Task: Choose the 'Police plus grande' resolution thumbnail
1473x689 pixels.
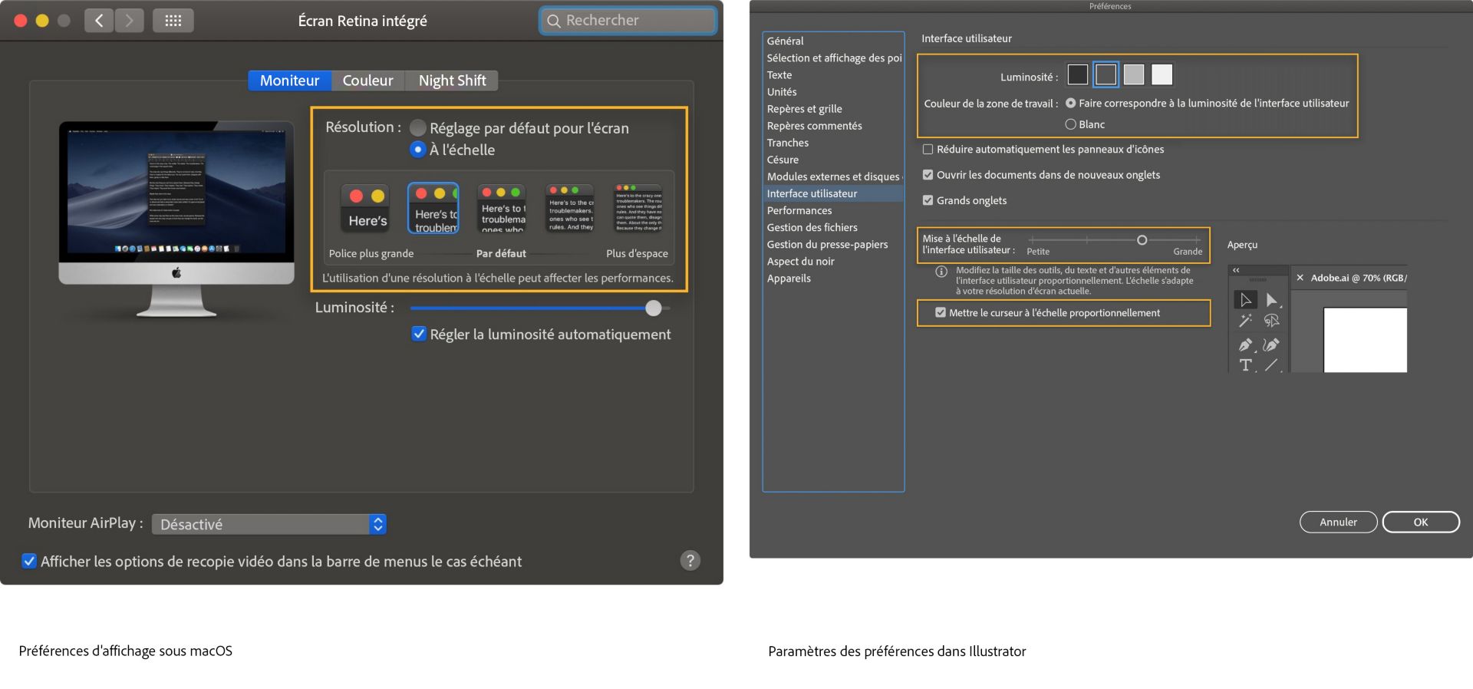Action: pos(365,209)
